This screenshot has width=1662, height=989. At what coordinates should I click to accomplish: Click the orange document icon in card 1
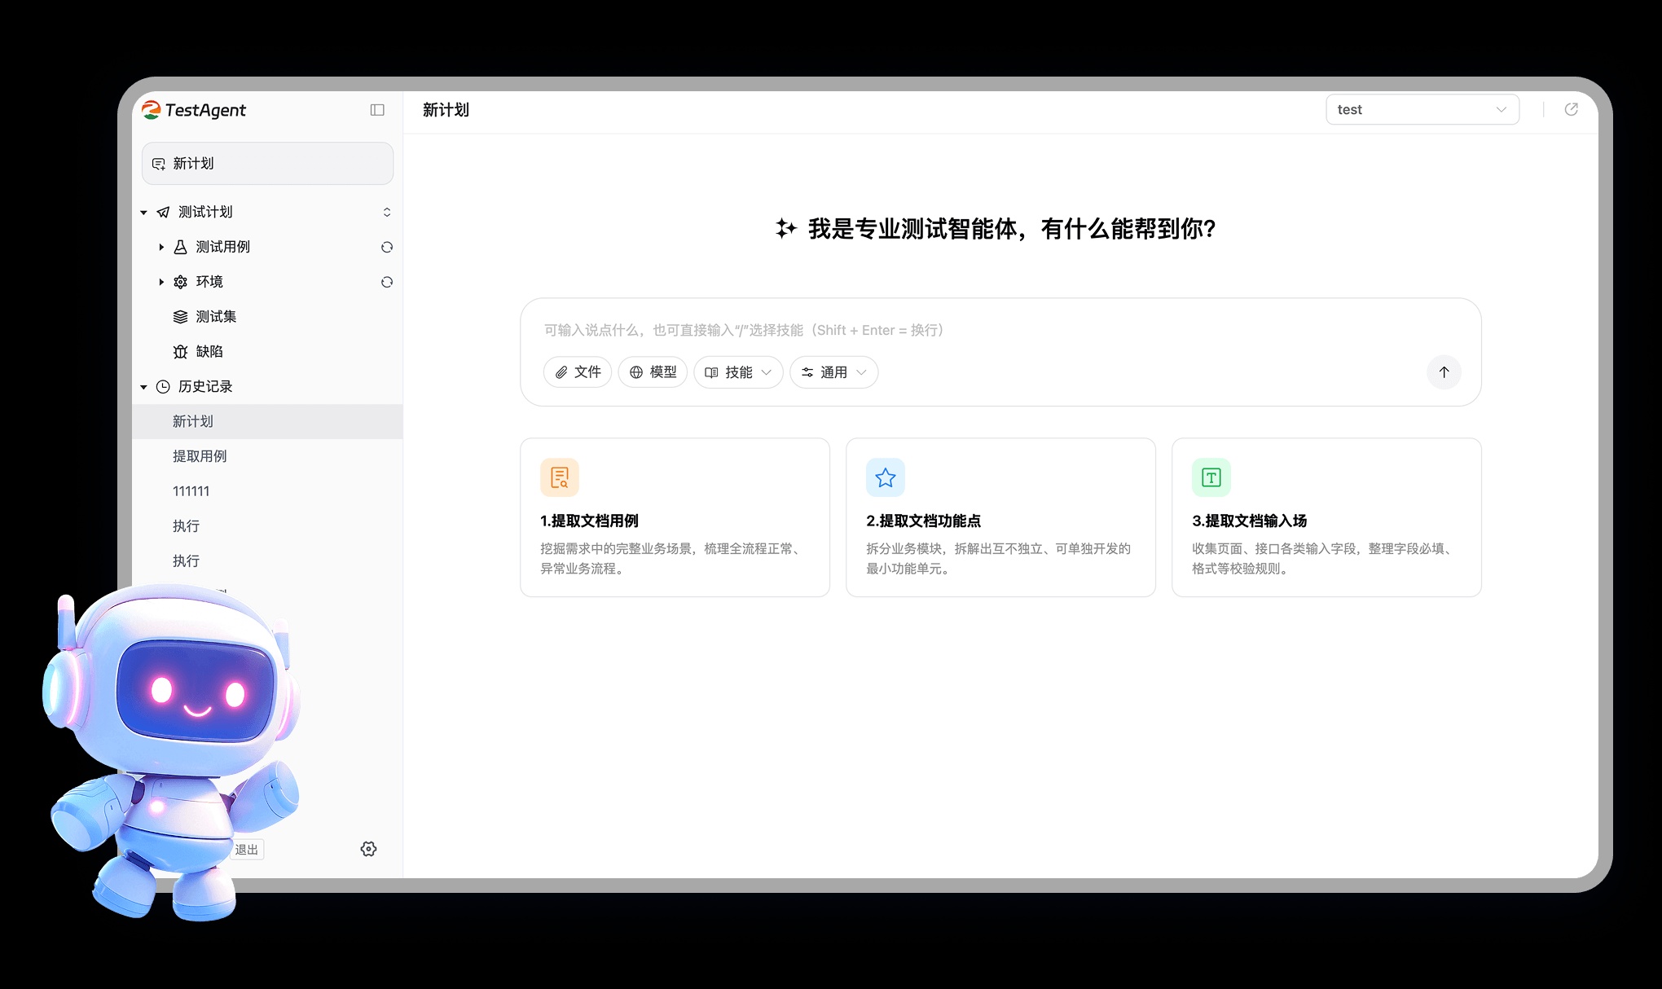[x=560, y=477]
